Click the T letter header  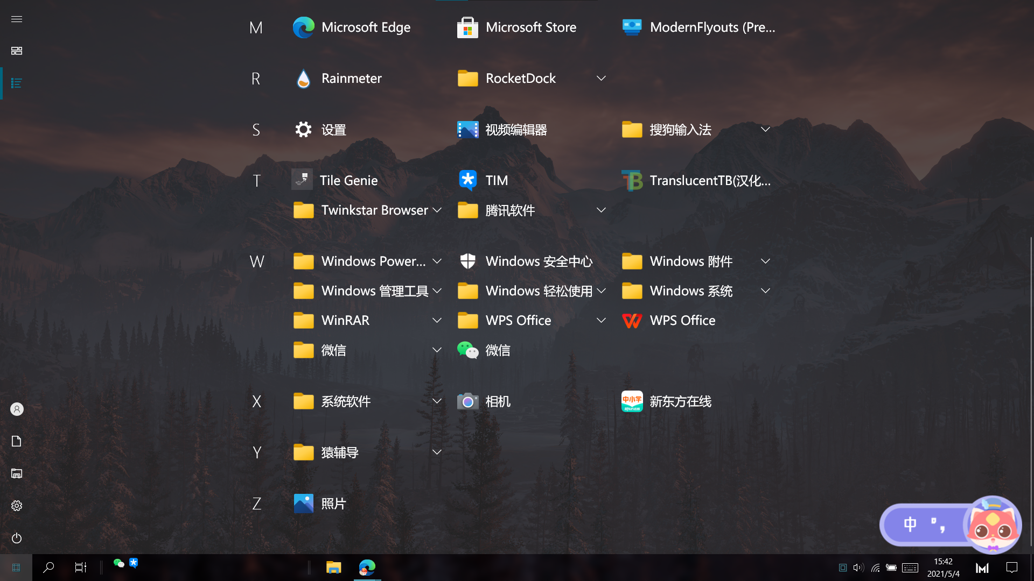click(256, 181)
